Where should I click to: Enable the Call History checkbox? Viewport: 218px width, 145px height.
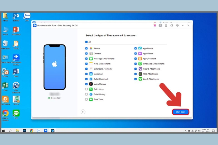tap(86, 89)
